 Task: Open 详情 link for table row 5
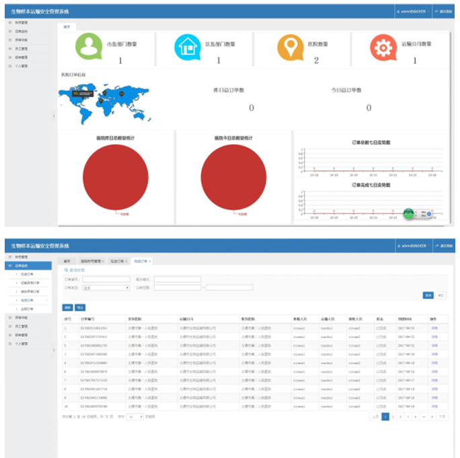434,363
